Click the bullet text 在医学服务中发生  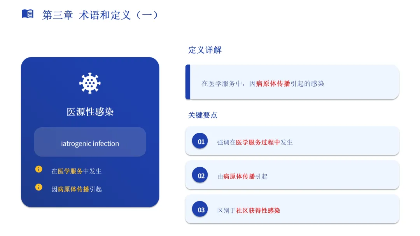pyautogui.click(x=76, y=171)
